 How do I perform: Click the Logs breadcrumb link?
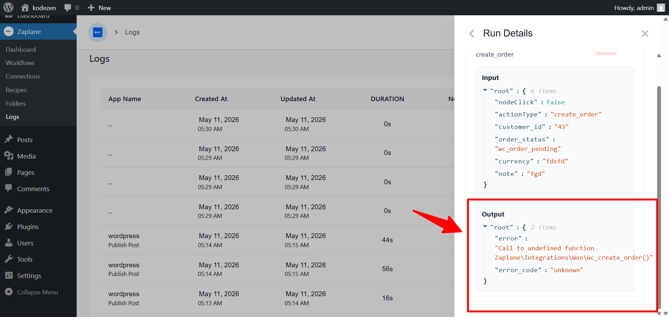[x=132, y=32]
